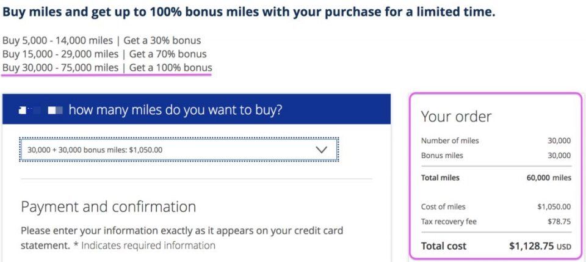Open the 30,000 + 30,000 bonus miles selector
The width and height of the screenshot is (586, 262).
[178, 149]
